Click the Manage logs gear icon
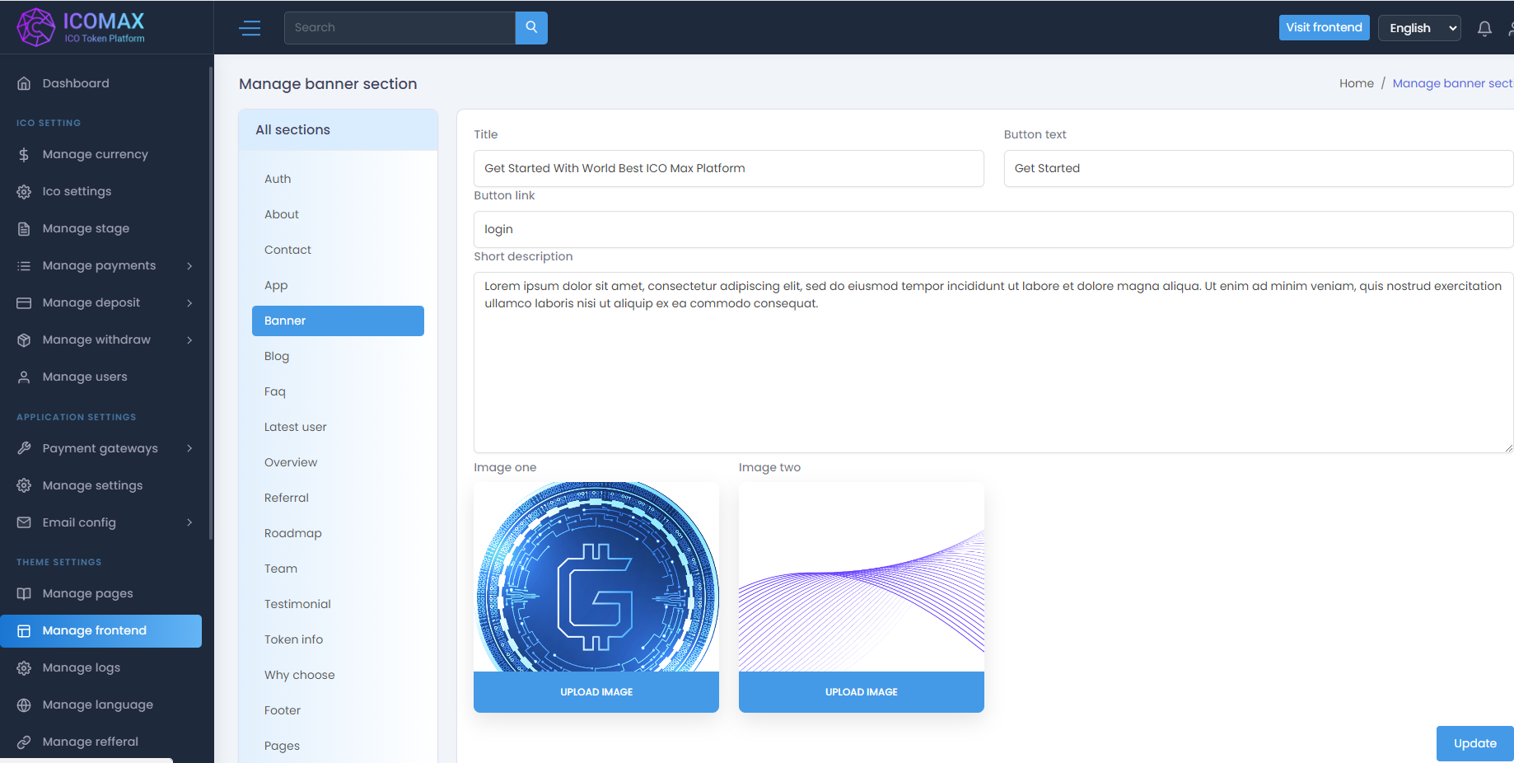The image size is (1514, 763). [x=24, y=667]
